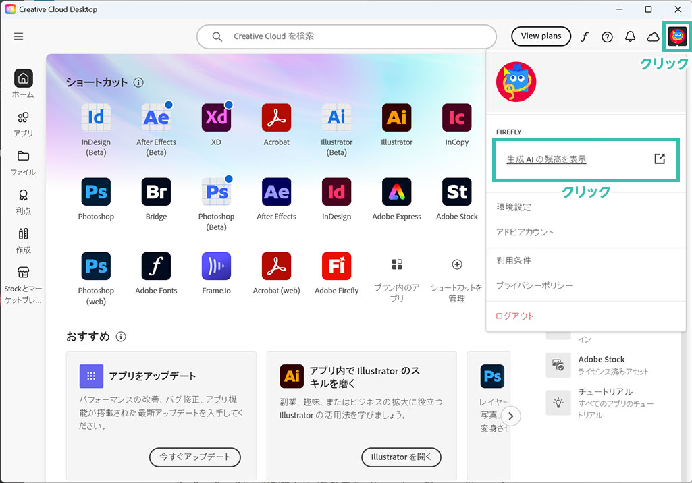The image size is (692, 483).
Task: Open the cloud sync status icon
Action: pos(653,37)
